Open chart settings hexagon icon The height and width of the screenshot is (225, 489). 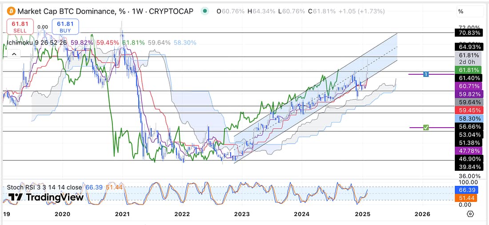coord(470,214)
